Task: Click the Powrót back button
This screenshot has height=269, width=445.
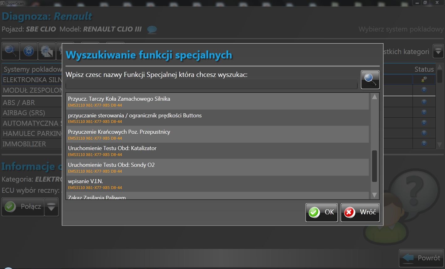Action: coord(421,258)
